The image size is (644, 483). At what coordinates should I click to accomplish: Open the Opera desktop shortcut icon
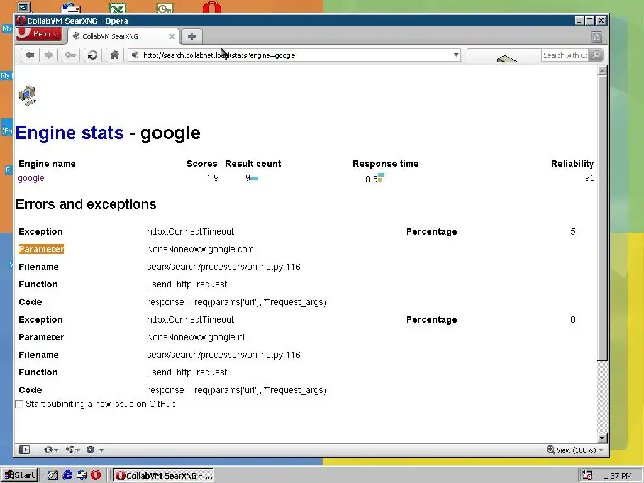[212, 7]
